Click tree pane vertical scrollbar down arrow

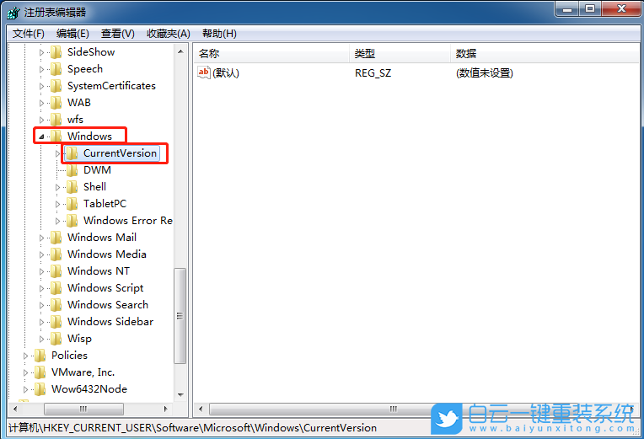[x=180, y=394]
